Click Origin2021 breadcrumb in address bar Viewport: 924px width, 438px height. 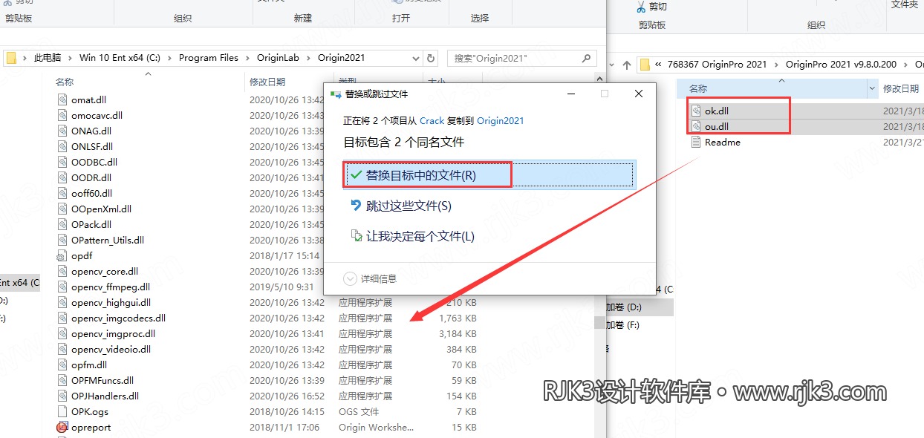(x=342, y=58)
